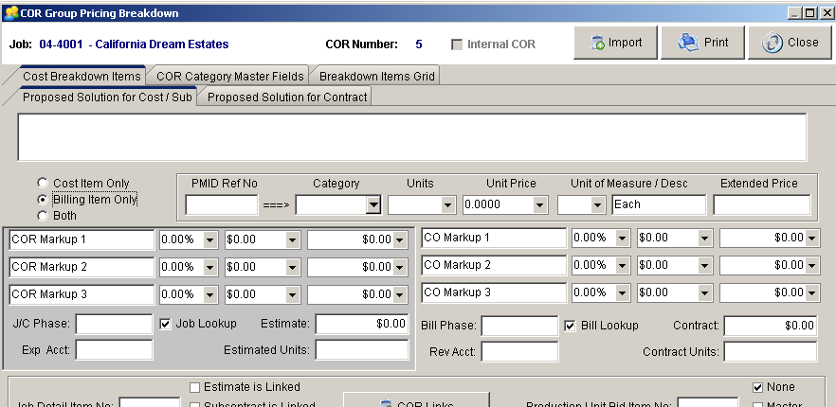This screenshot has height=407, width=836.
Task: Select Proposed Solution for Cost / Sub tab
Action: pyautogui.click(x=107, y=97)
